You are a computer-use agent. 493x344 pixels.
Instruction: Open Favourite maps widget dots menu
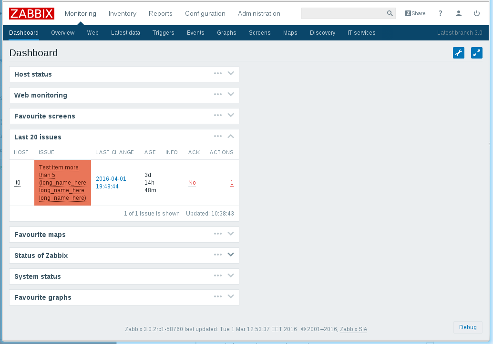point(218,234)
